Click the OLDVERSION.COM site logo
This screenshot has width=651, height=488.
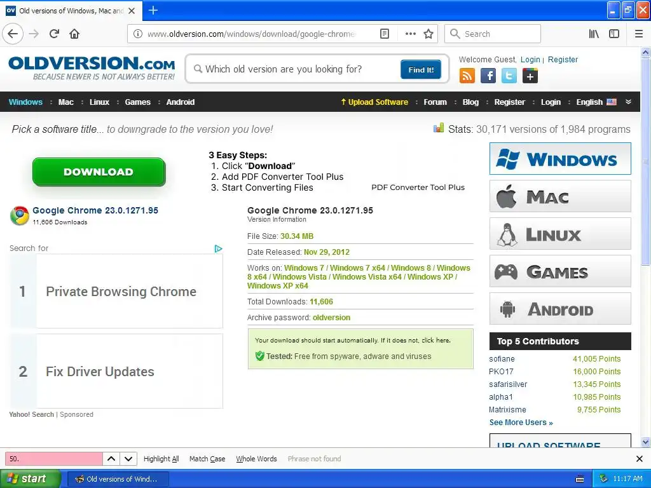92,68
